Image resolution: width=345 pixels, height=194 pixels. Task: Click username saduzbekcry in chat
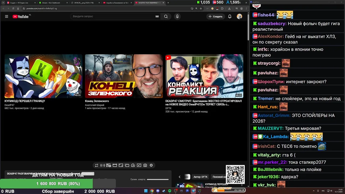click(x=271, y=23)
